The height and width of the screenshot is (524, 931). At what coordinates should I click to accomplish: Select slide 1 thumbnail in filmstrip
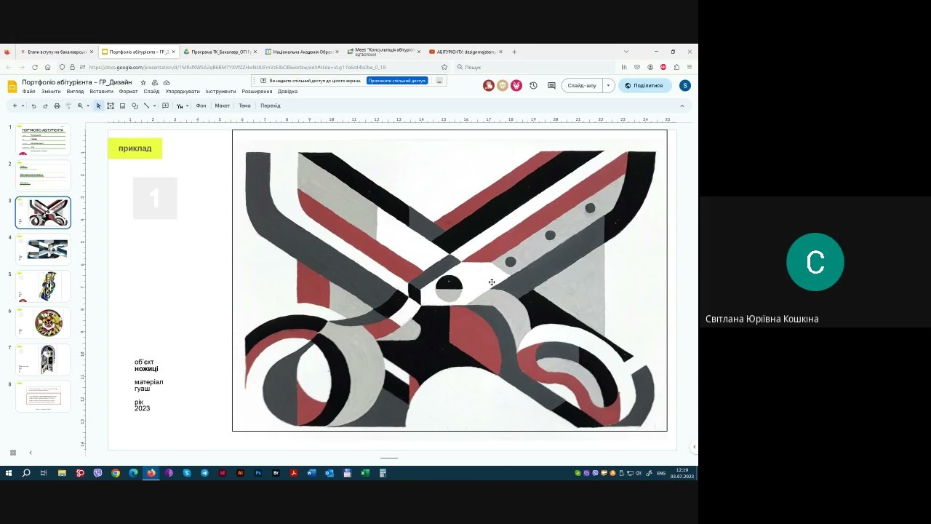43,140
